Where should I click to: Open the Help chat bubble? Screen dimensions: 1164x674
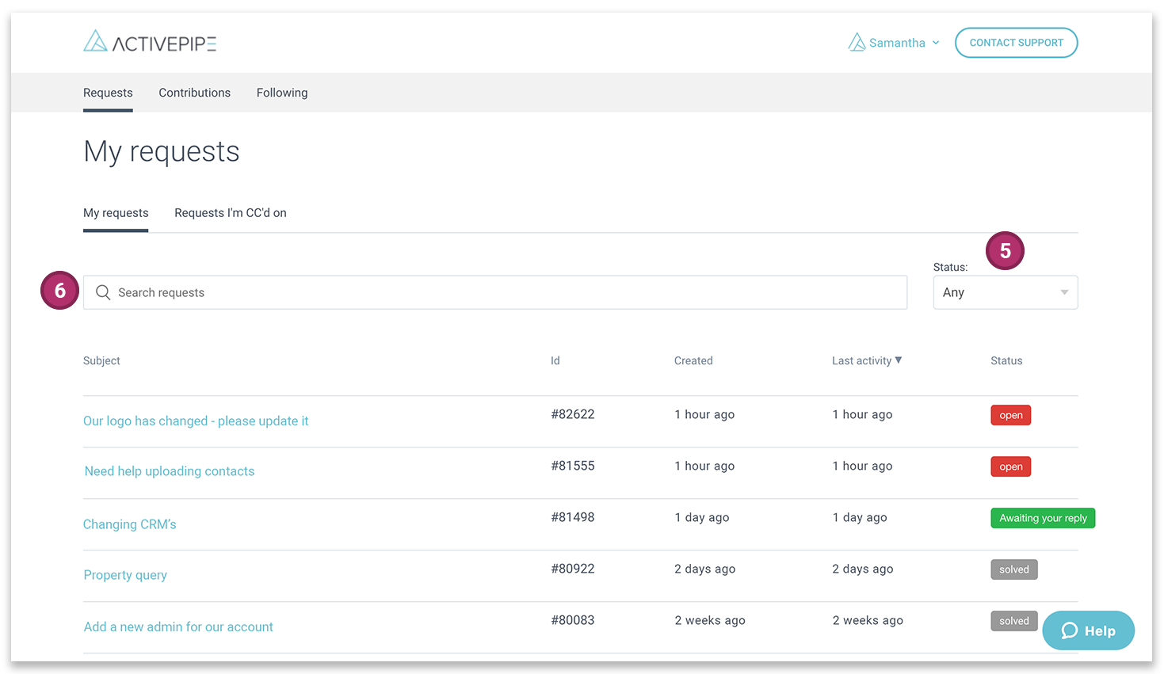pyautogui.click(x=1088, y=630)
